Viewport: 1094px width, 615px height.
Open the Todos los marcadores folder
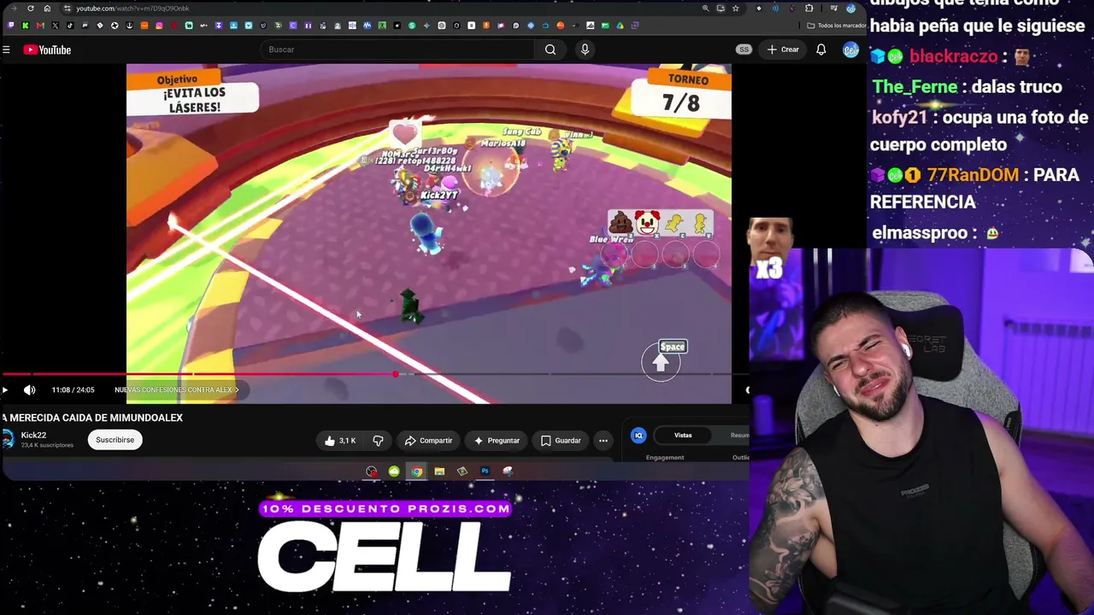tap(837, 26)
